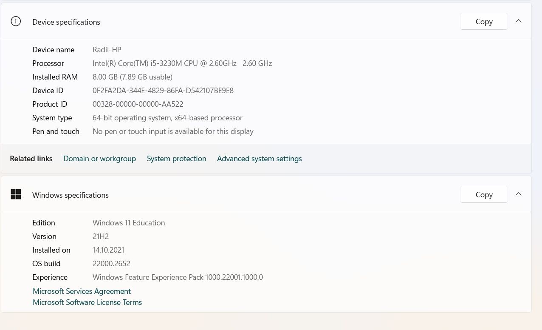This screenshot has height=330, width=542.
Task: Click the Version label
Action: tap(44, 236)
